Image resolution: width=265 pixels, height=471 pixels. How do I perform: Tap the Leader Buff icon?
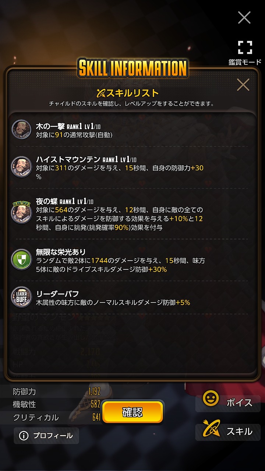point(21,296)
